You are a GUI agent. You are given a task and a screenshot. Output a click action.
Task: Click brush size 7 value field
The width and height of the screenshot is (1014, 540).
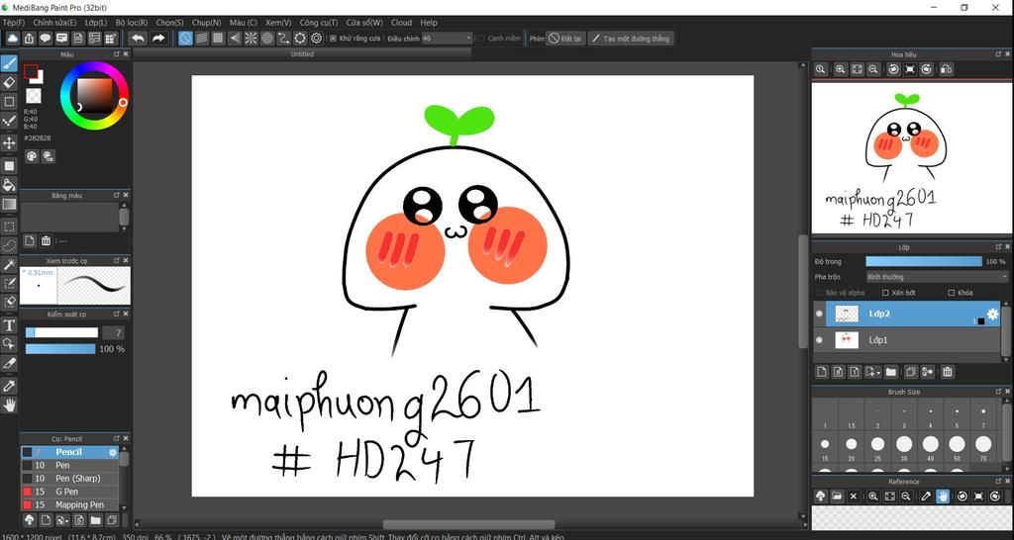tap(113, 332)
